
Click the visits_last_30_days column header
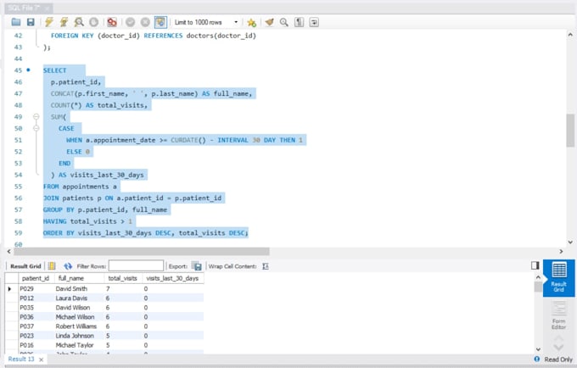coord(172,278)
